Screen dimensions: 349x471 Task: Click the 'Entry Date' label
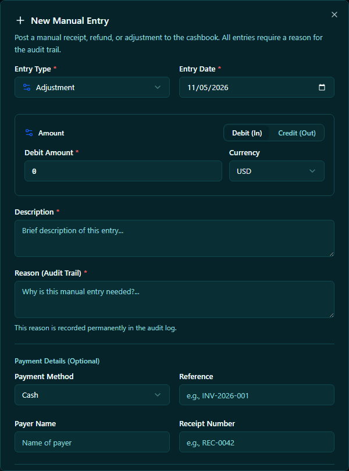197,69
